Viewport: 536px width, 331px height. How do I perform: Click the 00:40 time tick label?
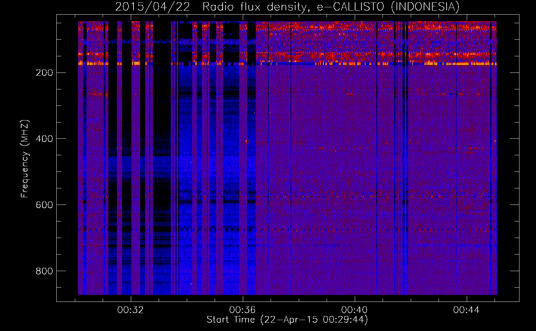click(354, 310)
